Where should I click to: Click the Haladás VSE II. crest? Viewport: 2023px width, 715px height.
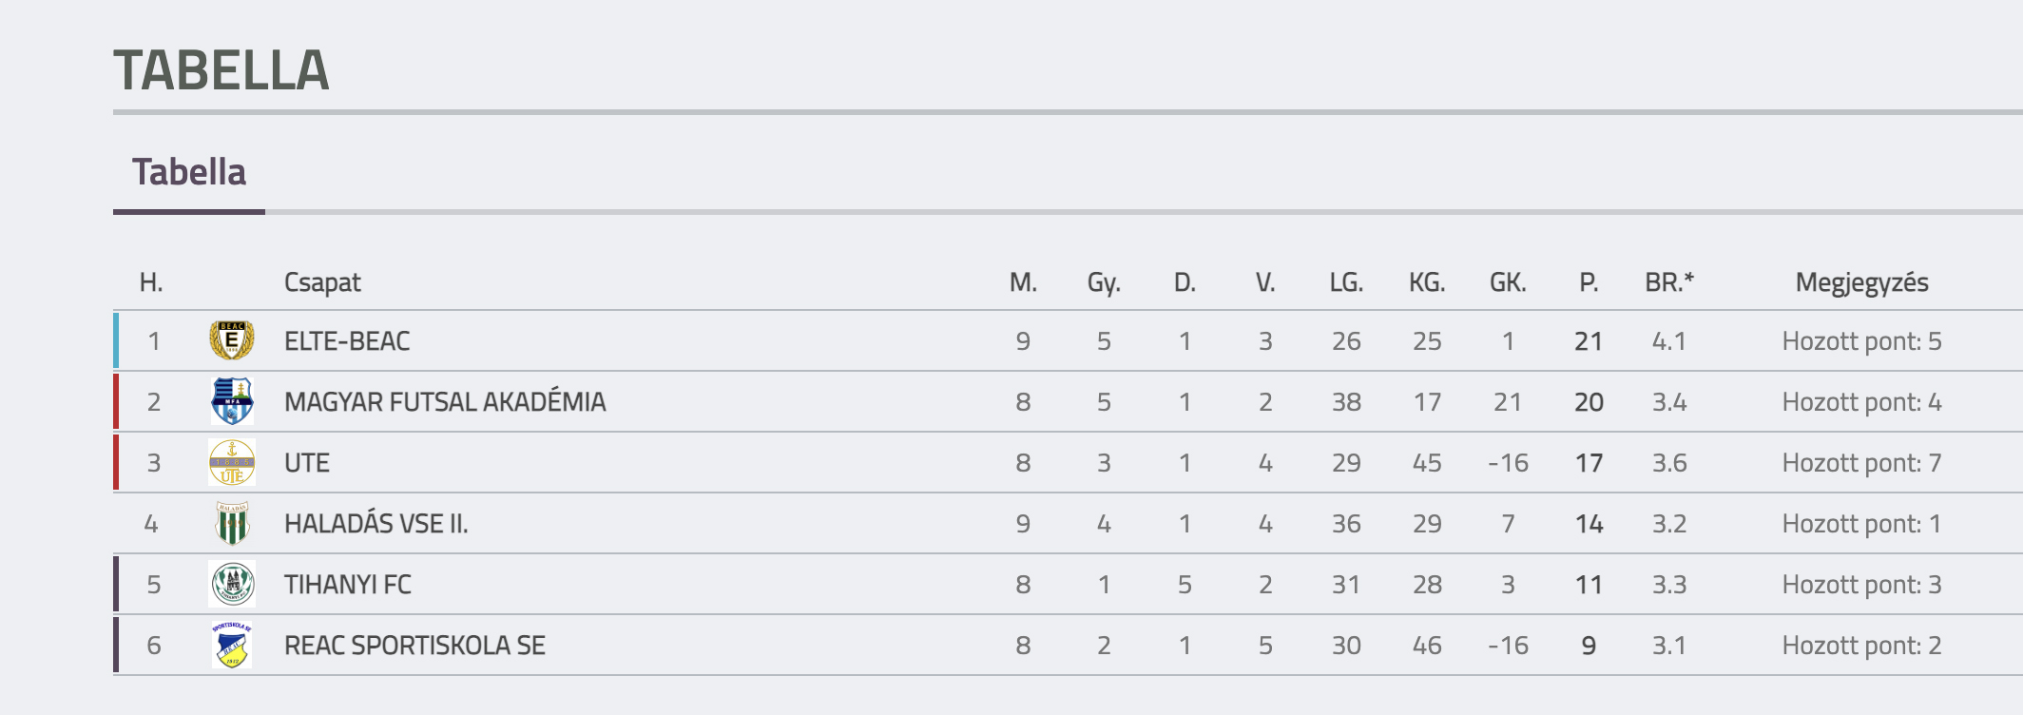coord(232,523)
